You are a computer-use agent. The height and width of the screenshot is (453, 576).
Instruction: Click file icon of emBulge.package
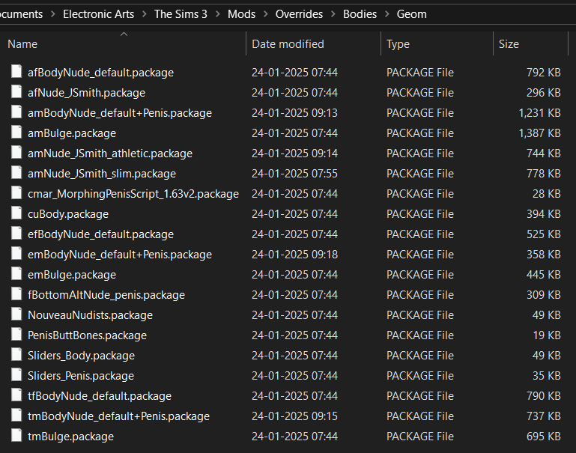(16, 273)
